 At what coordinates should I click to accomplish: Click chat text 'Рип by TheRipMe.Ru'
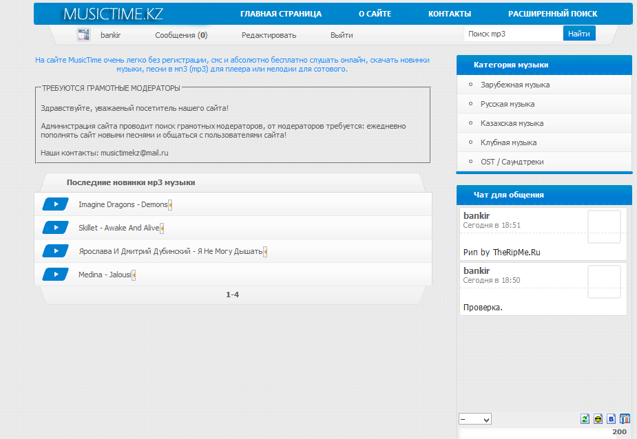click(502, 253)
